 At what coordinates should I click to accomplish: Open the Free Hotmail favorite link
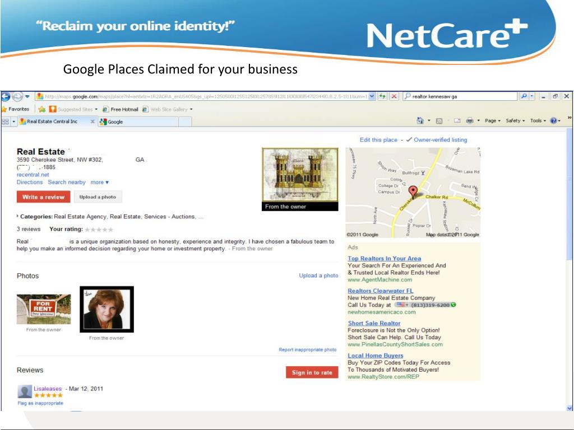121,109
